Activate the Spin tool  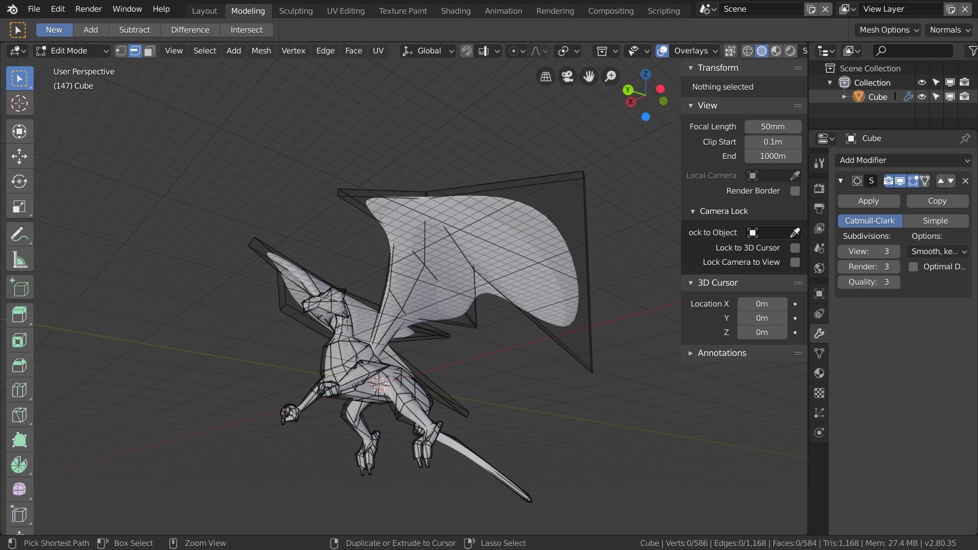(x=19, y=465)
